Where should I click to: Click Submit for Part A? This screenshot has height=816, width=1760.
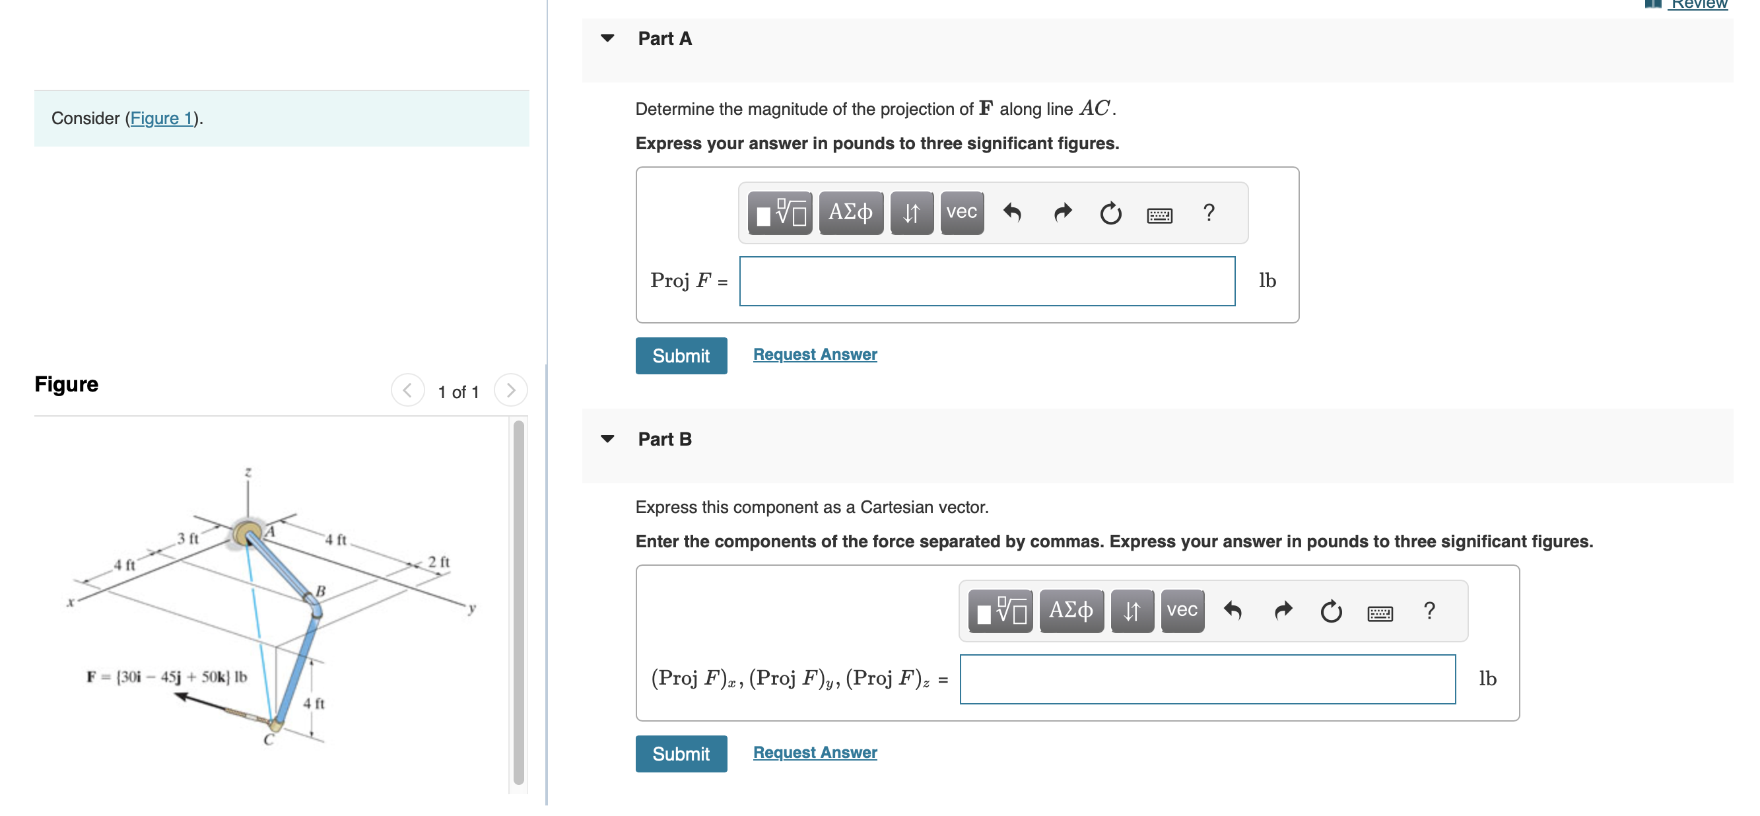[681, 355]
